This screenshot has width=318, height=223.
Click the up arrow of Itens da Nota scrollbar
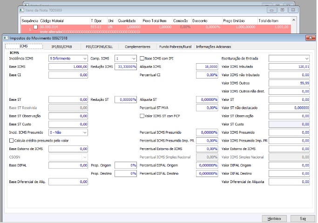(293, 20)
